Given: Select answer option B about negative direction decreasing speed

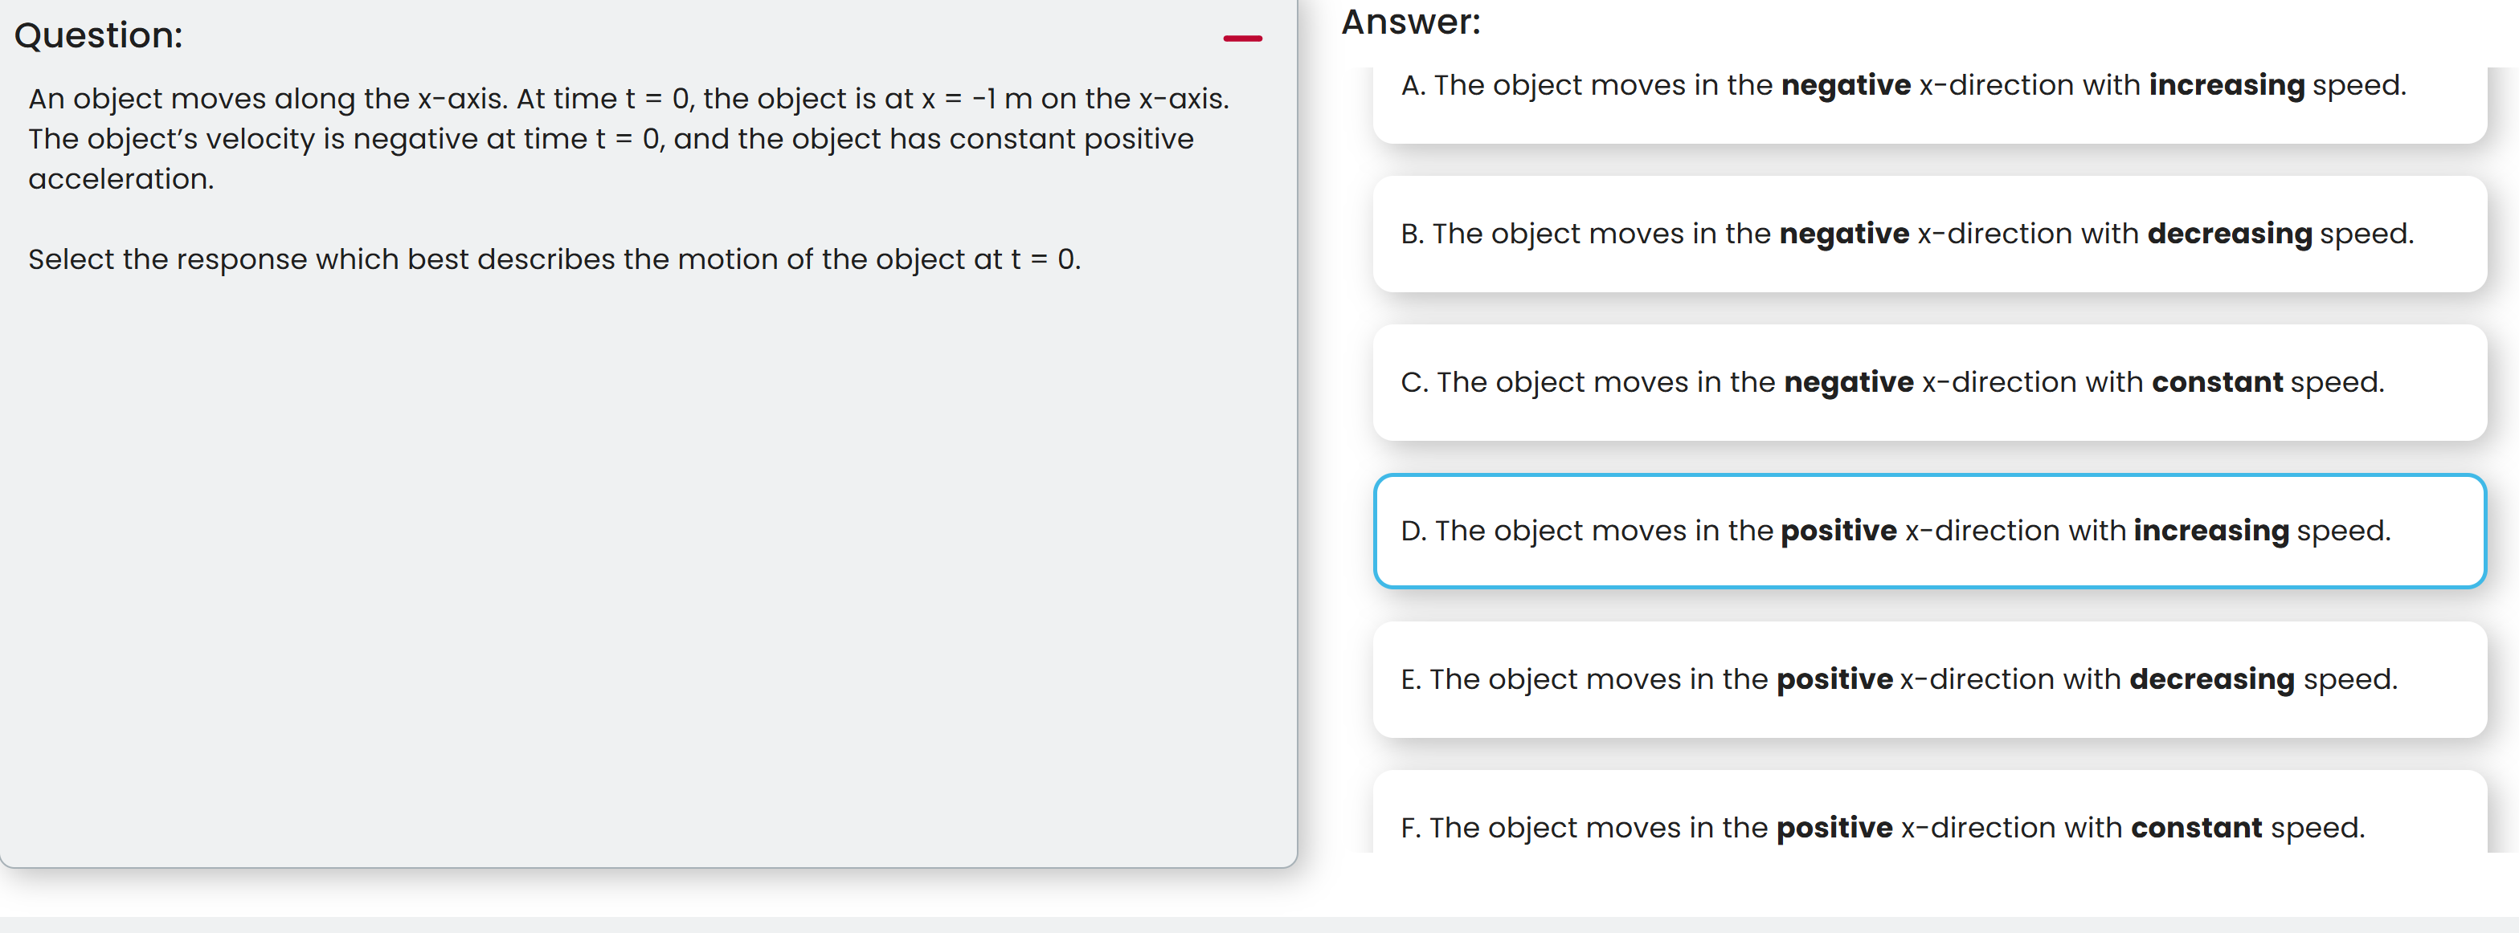Looking at the screenshot, I should [1932, 234].
